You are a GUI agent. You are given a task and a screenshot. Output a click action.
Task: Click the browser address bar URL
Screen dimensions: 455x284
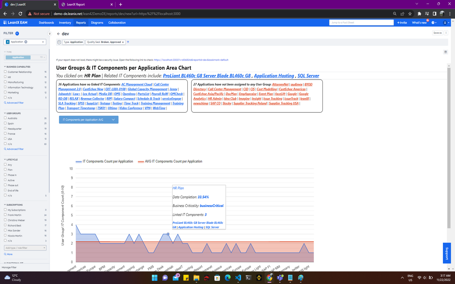[x=117, y=13]
